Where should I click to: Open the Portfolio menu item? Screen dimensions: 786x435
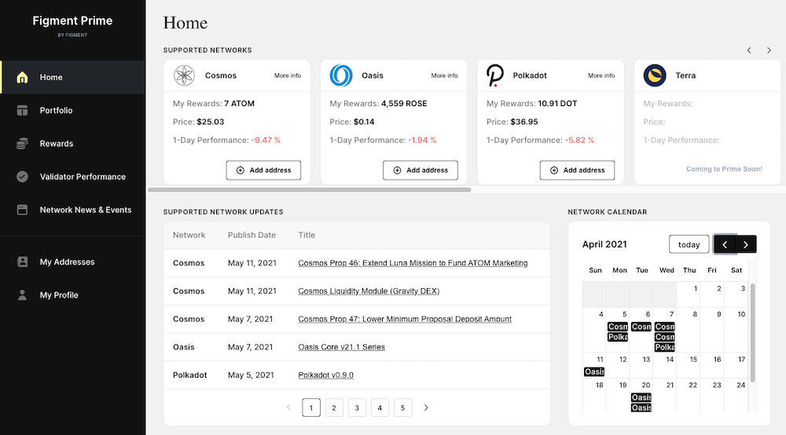click(x=72, y=110)
